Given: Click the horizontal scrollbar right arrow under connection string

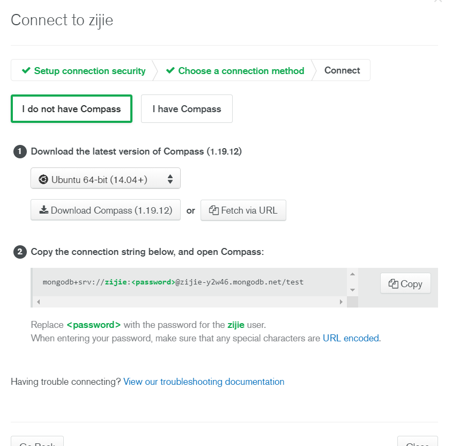Looking at the screenshot, I should [x=341, y=302].
